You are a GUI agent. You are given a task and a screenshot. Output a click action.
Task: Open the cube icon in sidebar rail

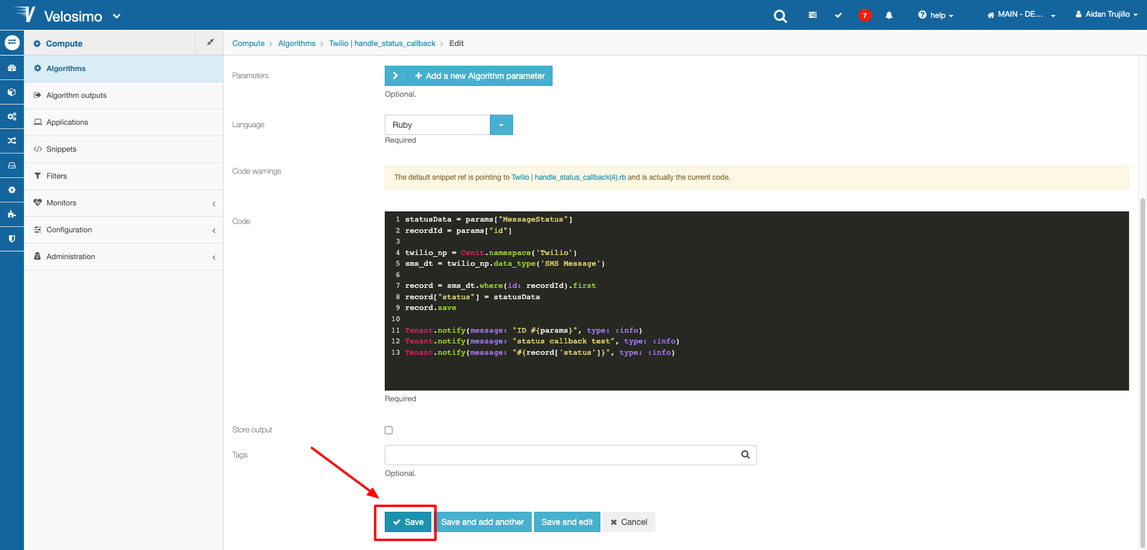(12, 93)
